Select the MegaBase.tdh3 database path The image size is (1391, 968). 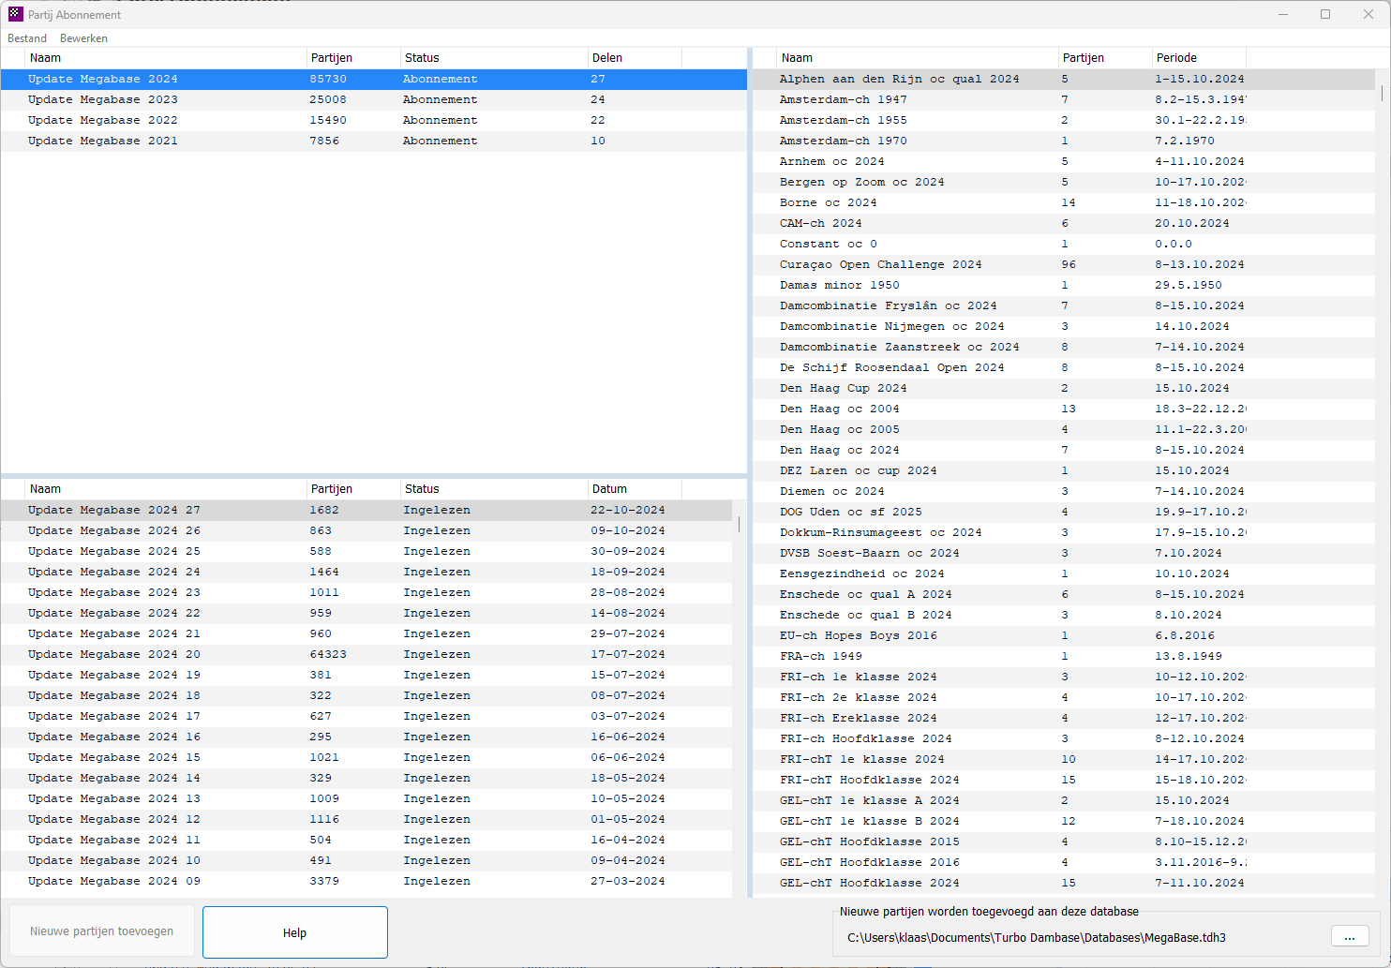pyautogui.click(x=1037, y=937)
